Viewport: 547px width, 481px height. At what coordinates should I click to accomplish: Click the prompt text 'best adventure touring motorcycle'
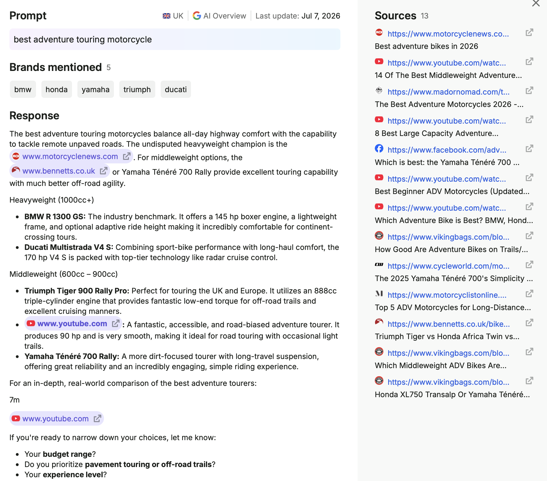83,40
